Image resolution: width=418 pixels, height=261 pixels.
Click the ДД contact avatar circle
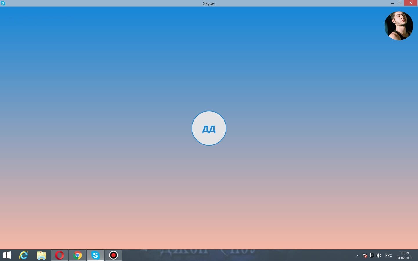[x=209, y=128]
